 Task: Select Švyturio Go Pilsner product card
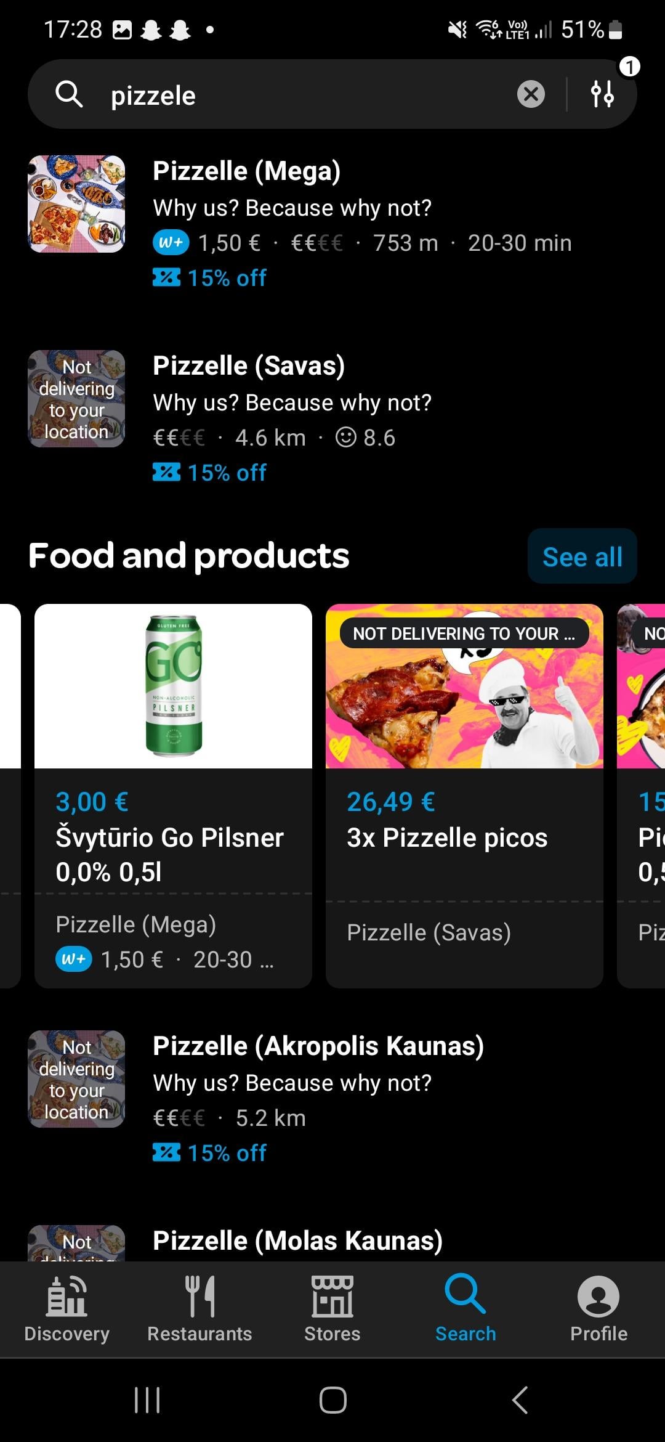[x=173, y=796]
